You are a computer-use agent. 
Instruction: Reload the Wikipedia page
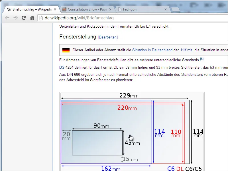click(24, 18)
